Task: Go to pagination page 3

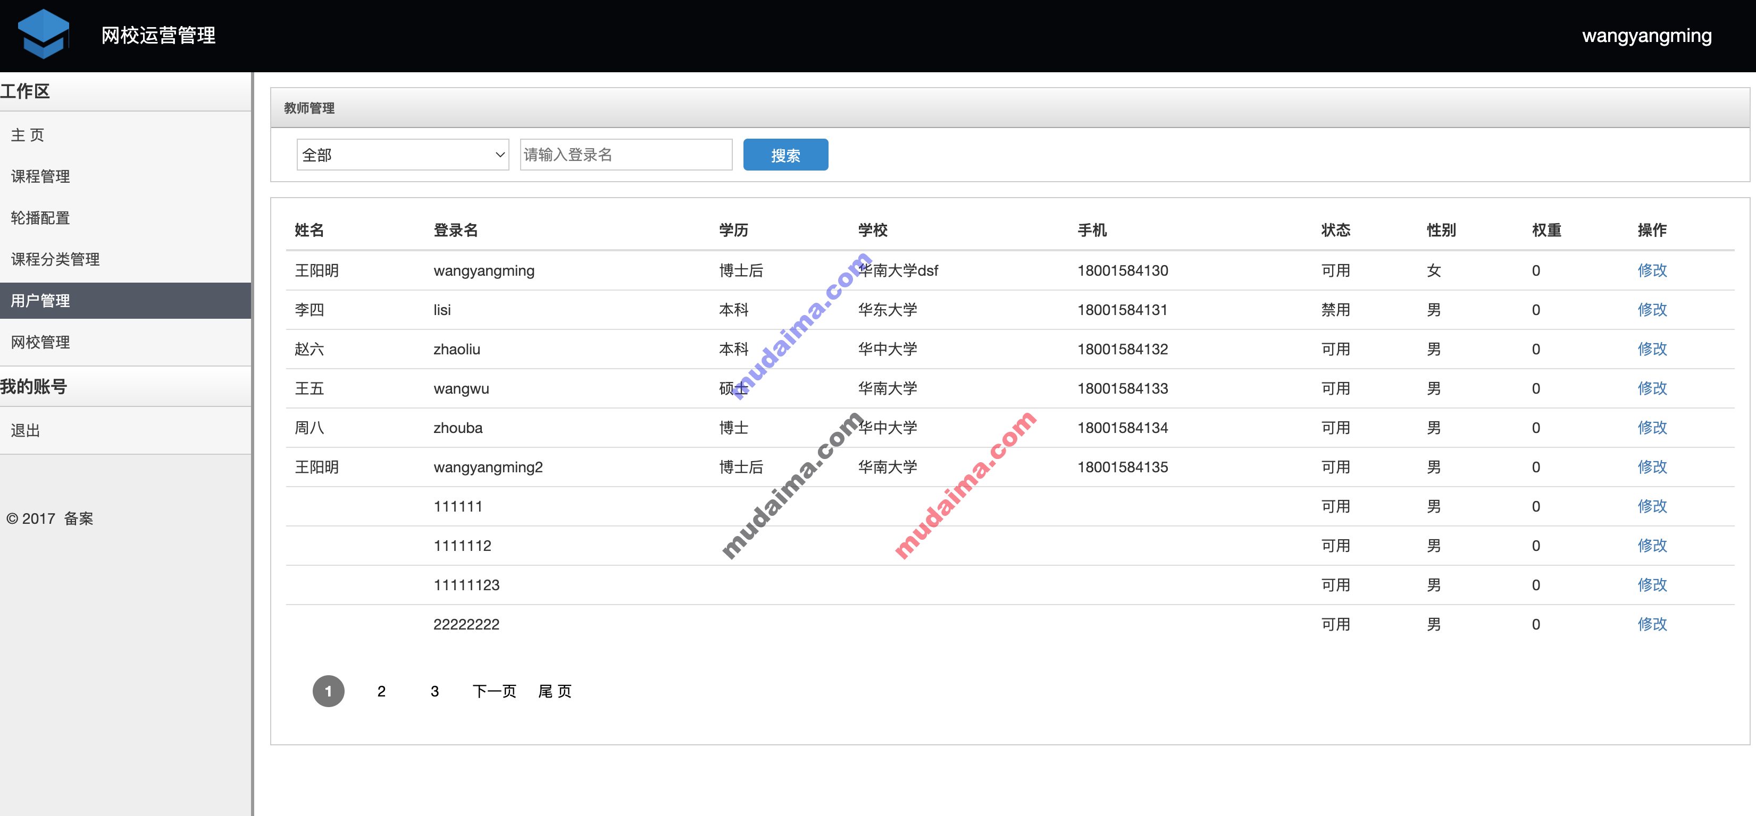Action: pyautogui.click(x=435, y=691)
